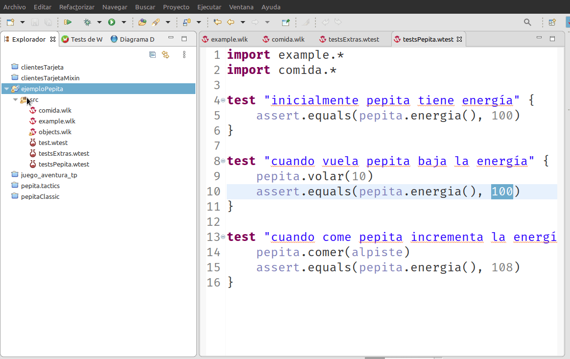
Task: Toggle Link with Editor in Explorador
Action: [166, 55]
